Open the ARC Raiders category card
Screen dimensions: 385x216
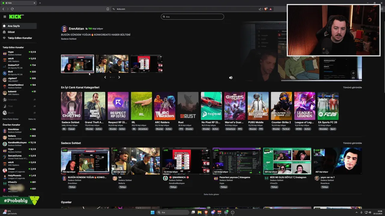point(165,106)
